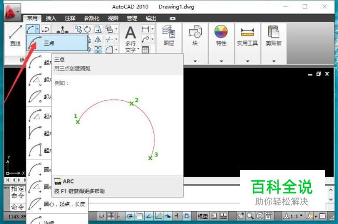Select the Linear Dimension tool icon
This screenshot has height=224, width=338.
tap(145, 29)
